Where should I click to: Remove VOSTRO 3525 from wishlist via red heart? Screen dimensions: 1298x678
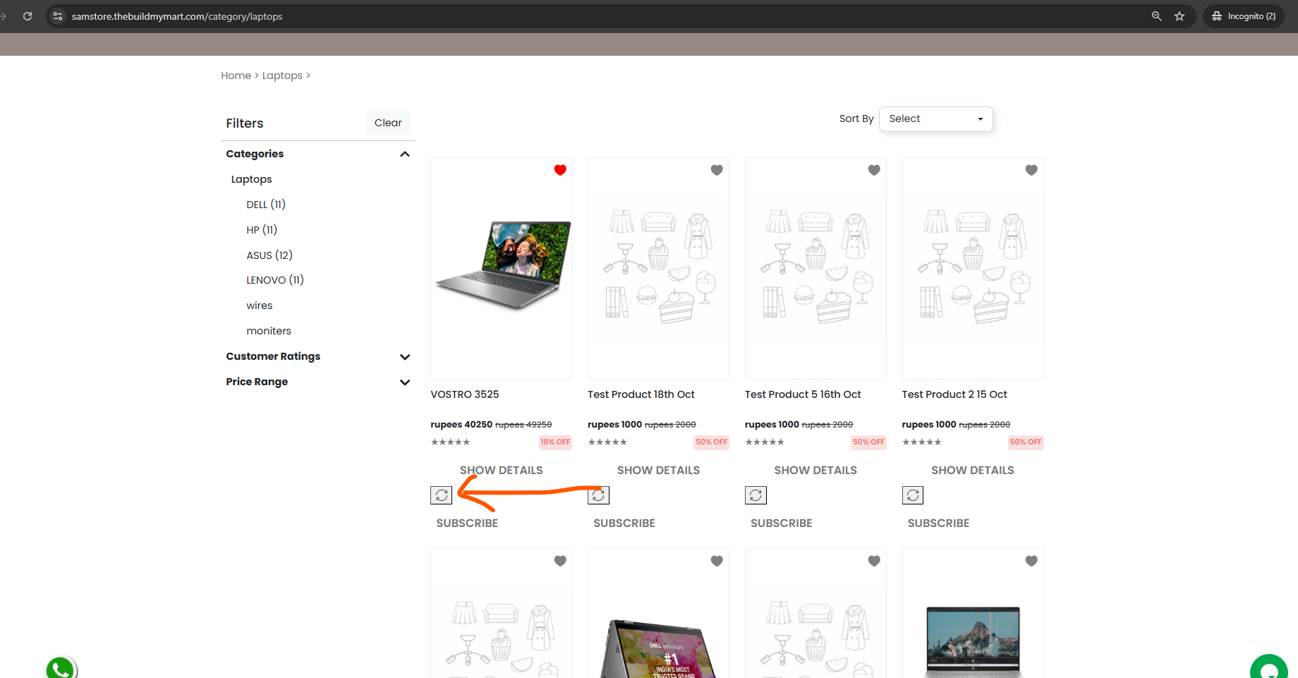click(560, 170)
